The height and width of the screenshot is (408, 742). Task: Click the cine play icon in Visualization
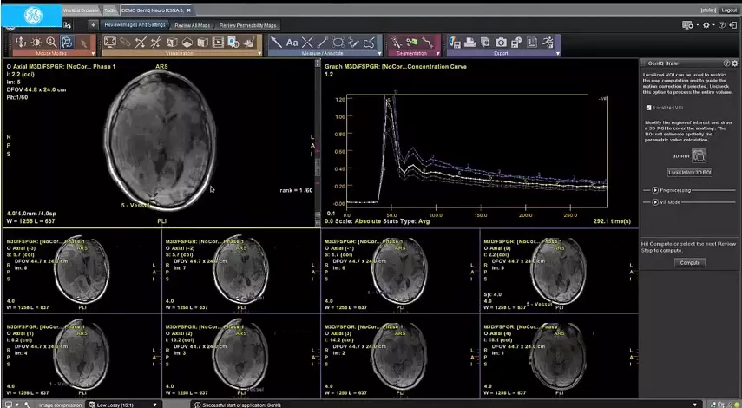pyautogui.click(x=218, y=43)
